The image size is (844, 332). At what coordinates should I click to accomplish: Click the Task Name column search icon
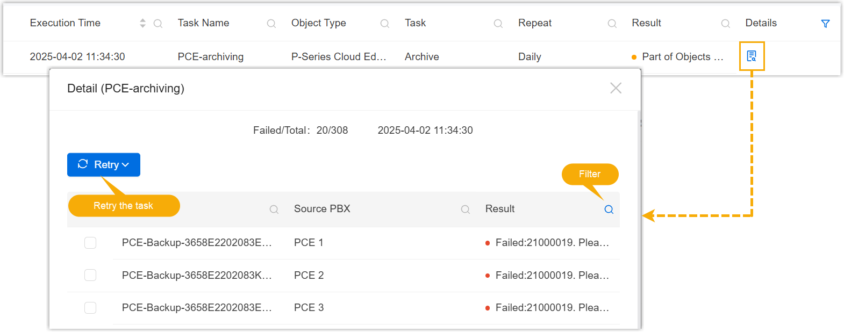[x=271, y=24]
